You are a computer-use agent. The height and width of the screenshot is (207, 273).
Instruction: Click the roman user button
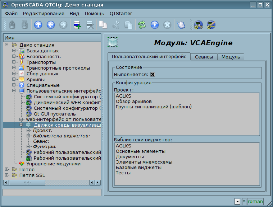(255, 202)
